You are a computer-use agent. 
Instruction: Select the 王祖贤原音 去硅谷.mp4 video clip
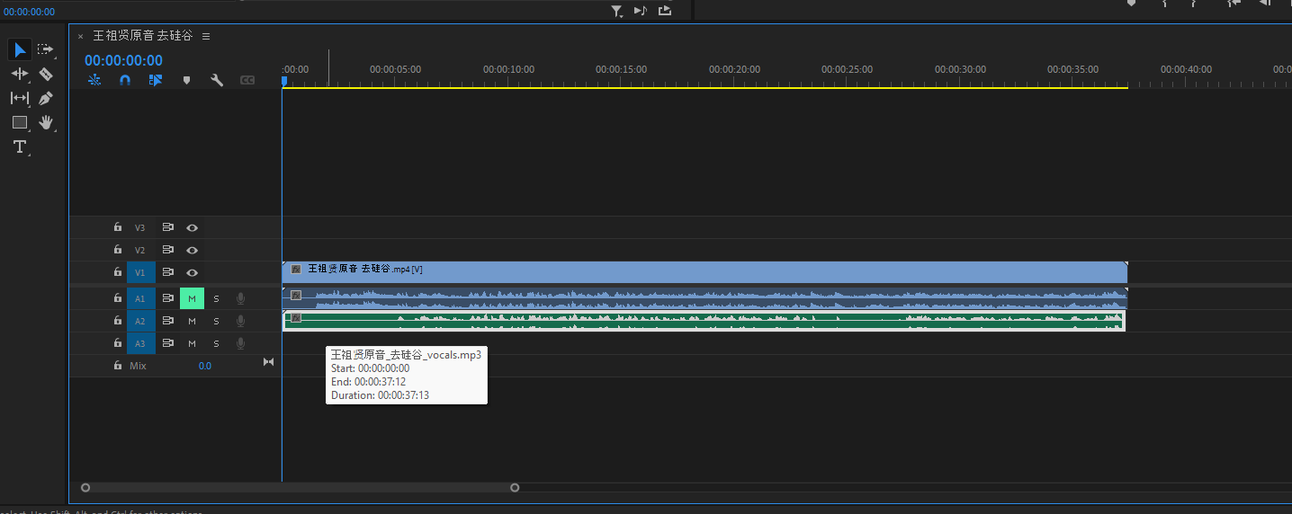[x=704, y=272]
